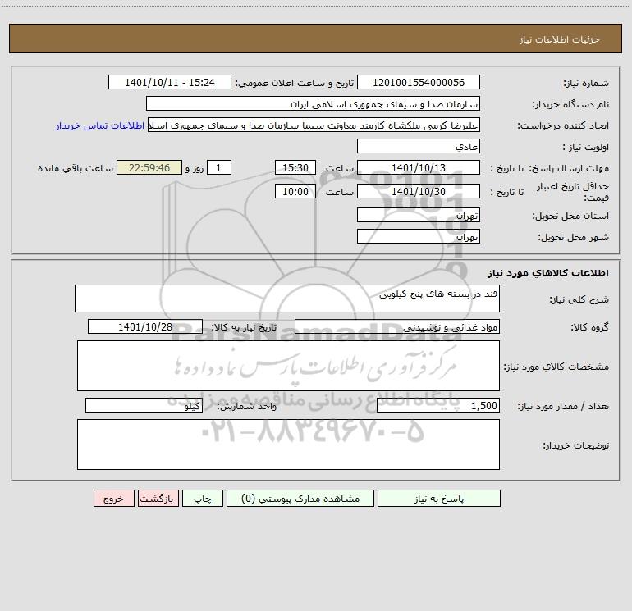Click the buyer organization name field
Image resolution: width=632 pixels, height=611 pixels.
click(x=313, y=103)
